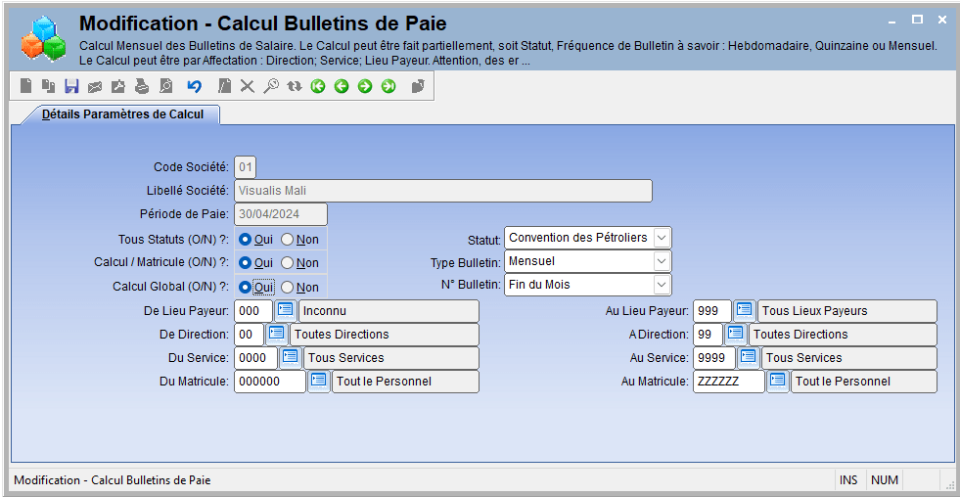Click the blue floppy disk save icon
Image resolution: width=960 pixels, height=497 pixels.
71,86
